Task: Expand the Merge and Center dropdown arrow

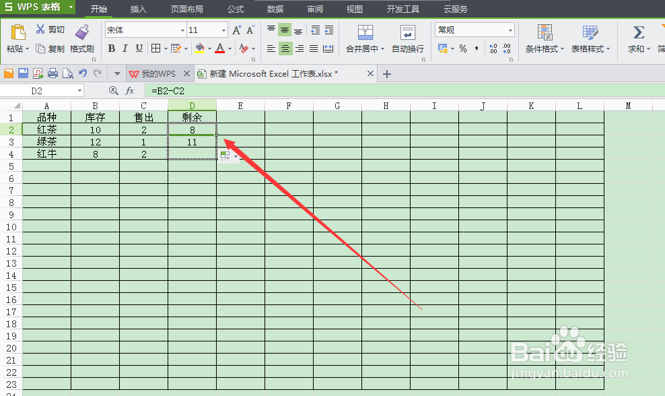Action: coord(382,49)
